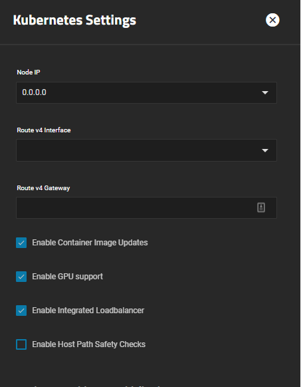Click the Node IP label

click(29, 72)
